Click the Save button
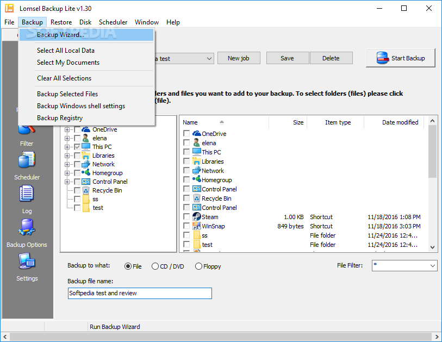442x342 pixels. 287,58
